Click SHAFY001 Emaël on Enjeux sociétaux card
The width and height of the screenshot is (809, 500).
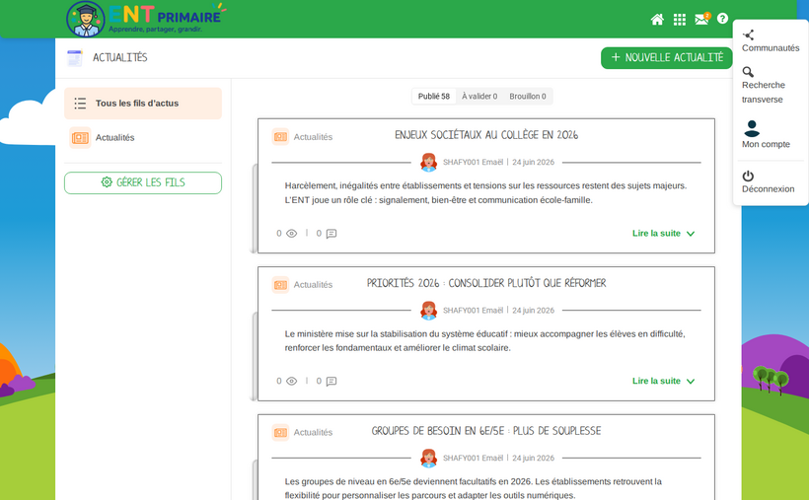(473, 162)
